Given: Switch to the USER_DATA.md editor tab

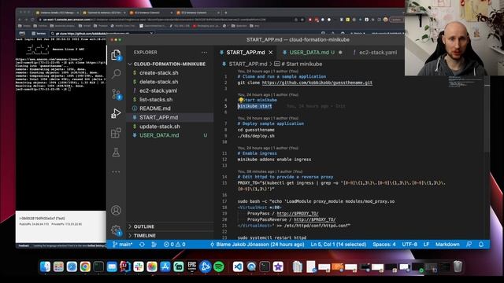Looking at the screenshot, I should [312, 53].
